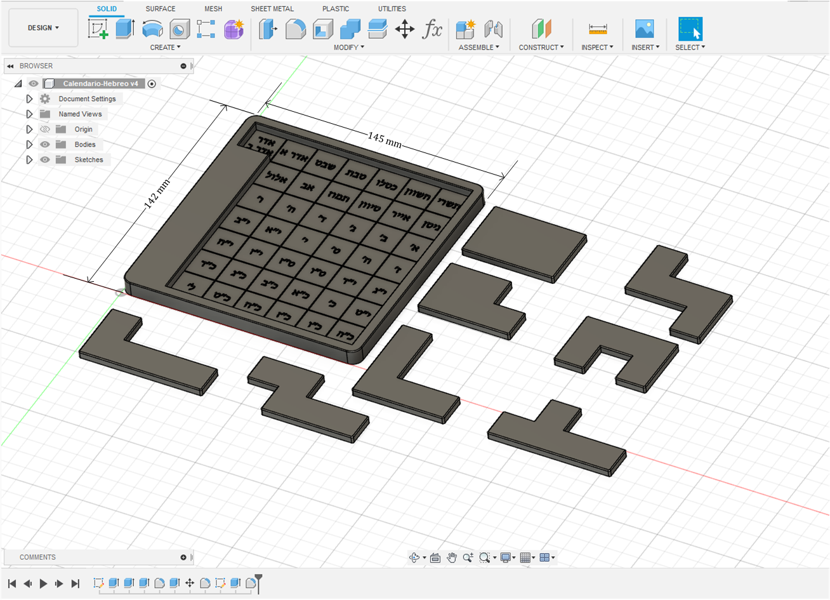Click the Revolve tool icon

(152, 29)
